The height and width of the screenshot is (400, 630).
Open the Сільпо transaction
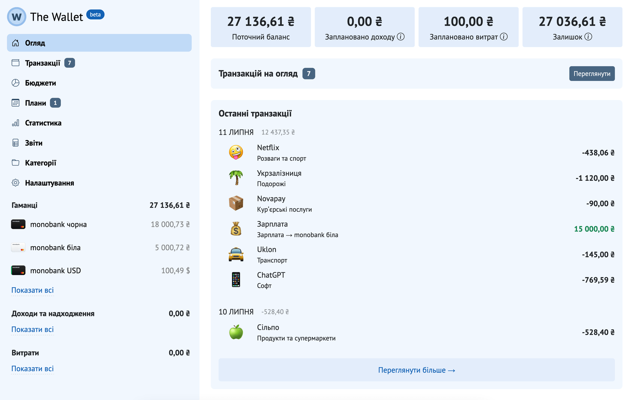[x=417, y=332]
